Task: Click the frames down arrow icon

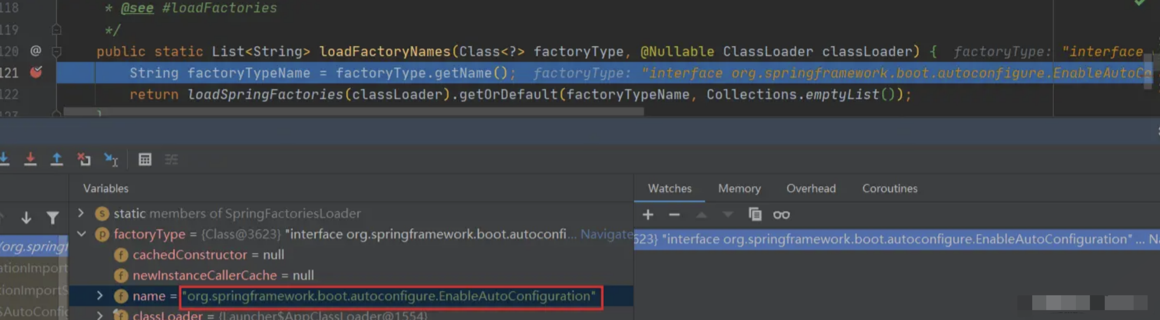Action: 26,218
